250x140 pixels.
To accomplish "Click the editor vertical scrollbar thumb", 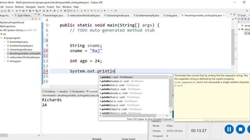I will tap(233, 47).
